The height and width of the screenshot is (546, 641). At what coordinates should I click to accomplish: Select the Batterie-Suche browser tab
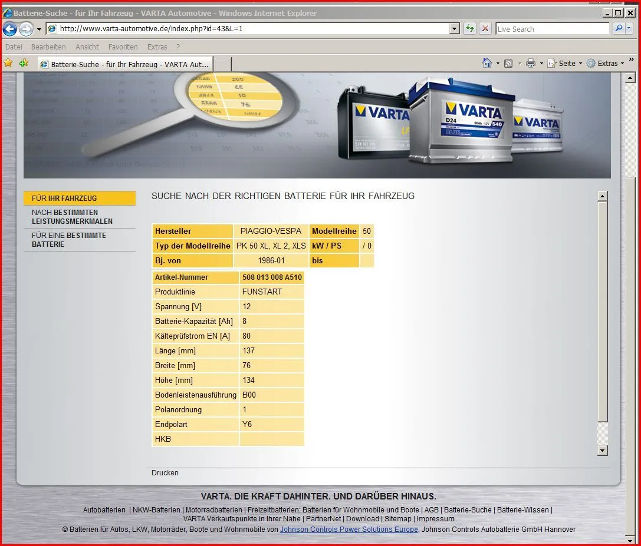point(124,64)
